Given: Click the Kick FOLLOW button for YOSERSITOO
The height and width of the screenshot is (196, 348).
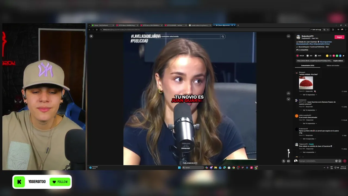Looking at the screenshot, I should click(60, 182).
